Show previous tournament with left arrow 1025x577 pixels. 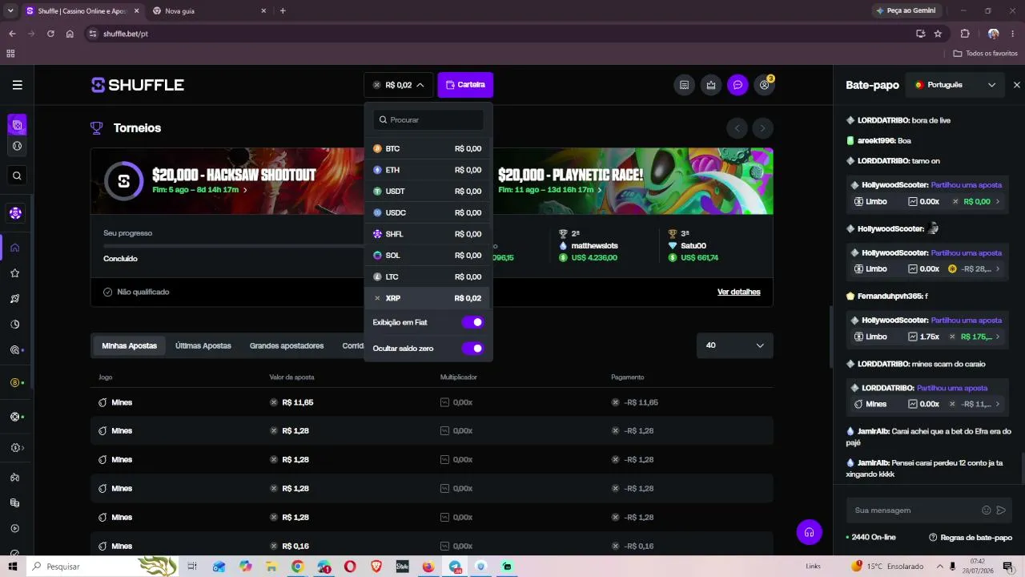pos(737,128)
